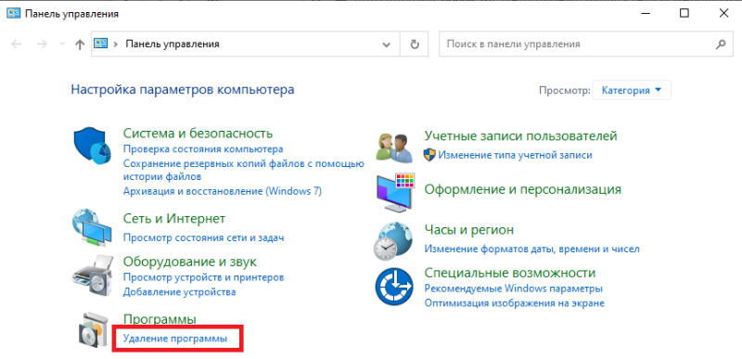
Task: Click the refresh button in address bar
Action: click(x=415, y=44)
